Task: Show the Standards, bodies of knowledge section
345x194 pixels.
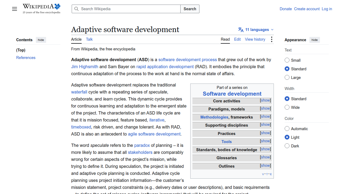Action: click(265, 149)
